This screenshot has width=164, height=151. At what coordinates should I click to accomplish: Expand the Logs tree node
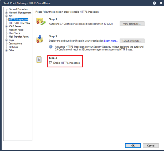click(x=6, y=40)
